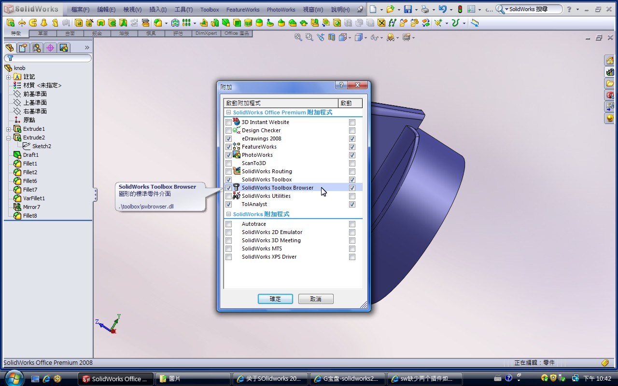Switch to the DimXpert tab
Viewport: 618px width, 386px height.
(x=207, y=33)
